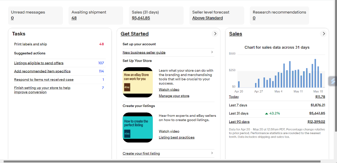Viewport: 337px width, 163px height.
Task: Click the Apr 20 sales bar in chart
Action: (239, 84)
